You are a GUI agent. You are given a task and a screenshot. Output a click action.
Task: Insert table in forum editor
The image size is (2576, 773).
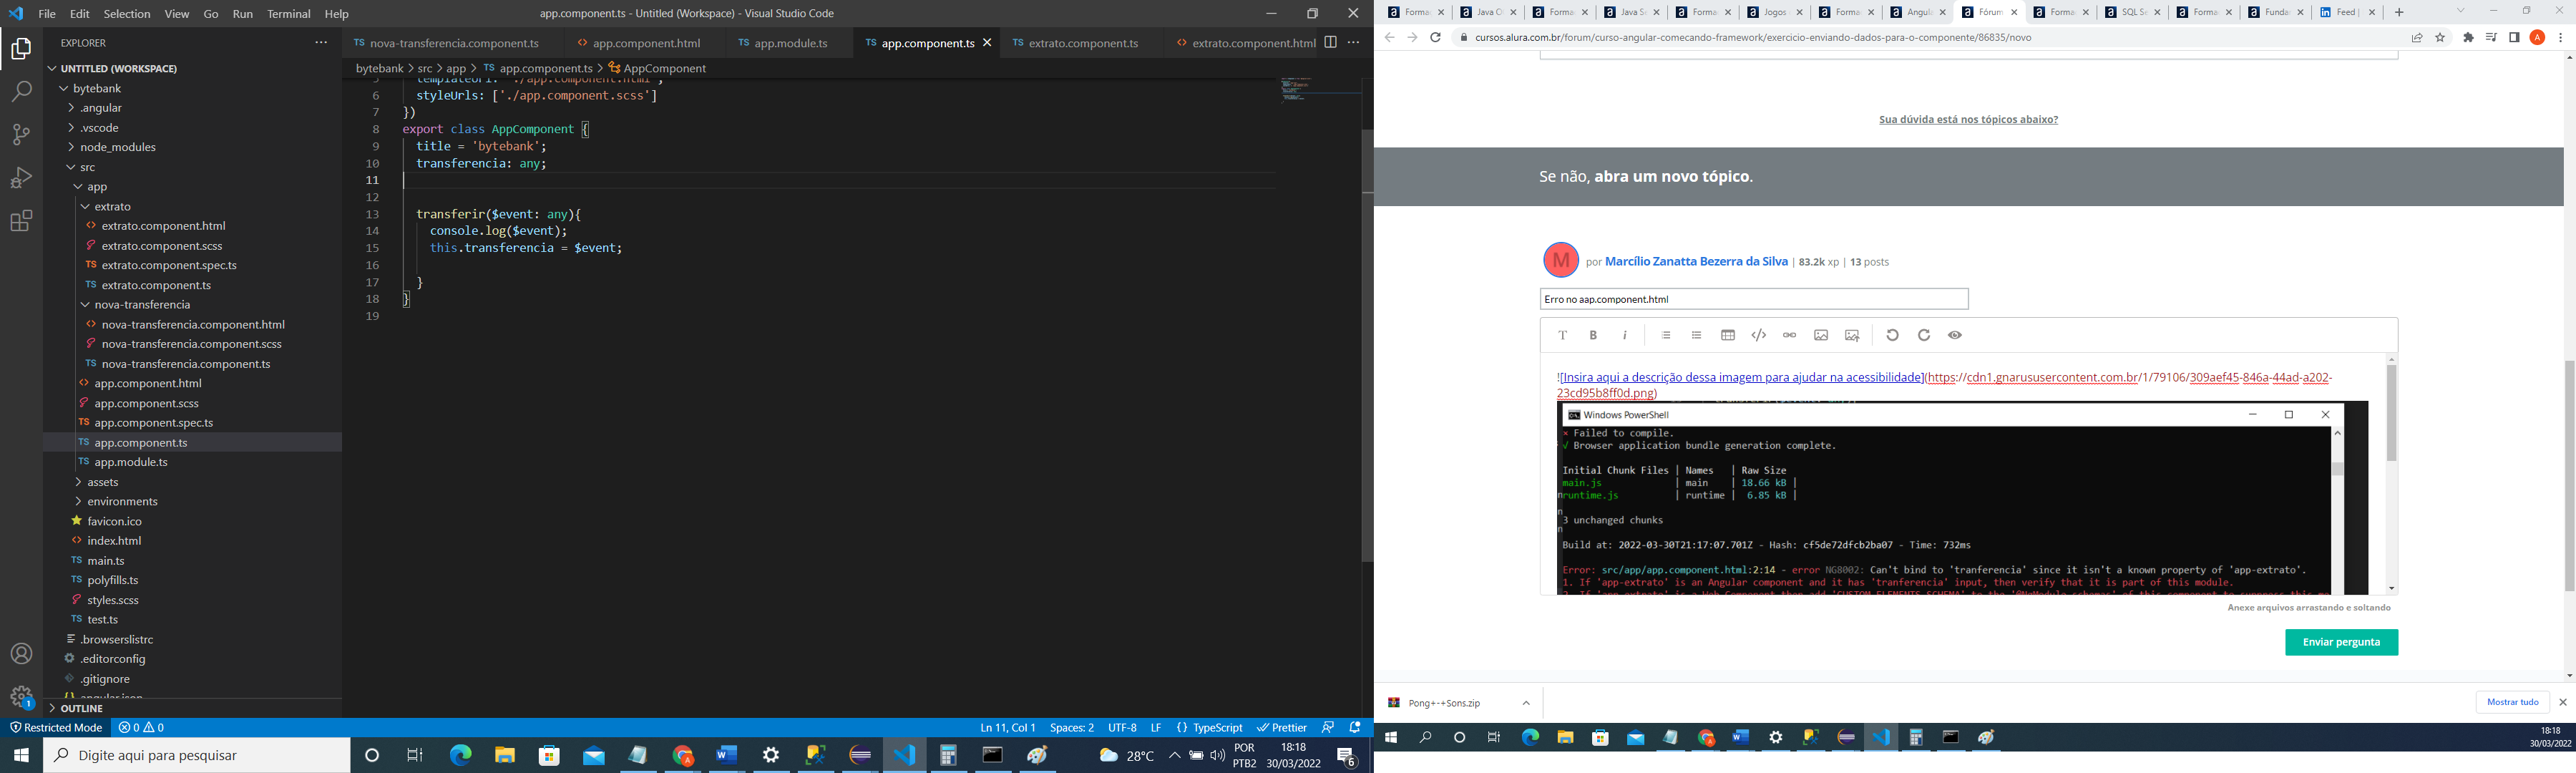point(1728,335)
